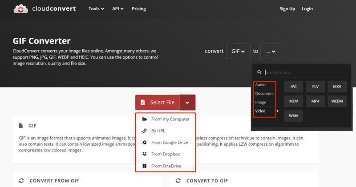Click the CONVERT FROM GIF heading
This screenshot has height=187, width=356.
54,181
